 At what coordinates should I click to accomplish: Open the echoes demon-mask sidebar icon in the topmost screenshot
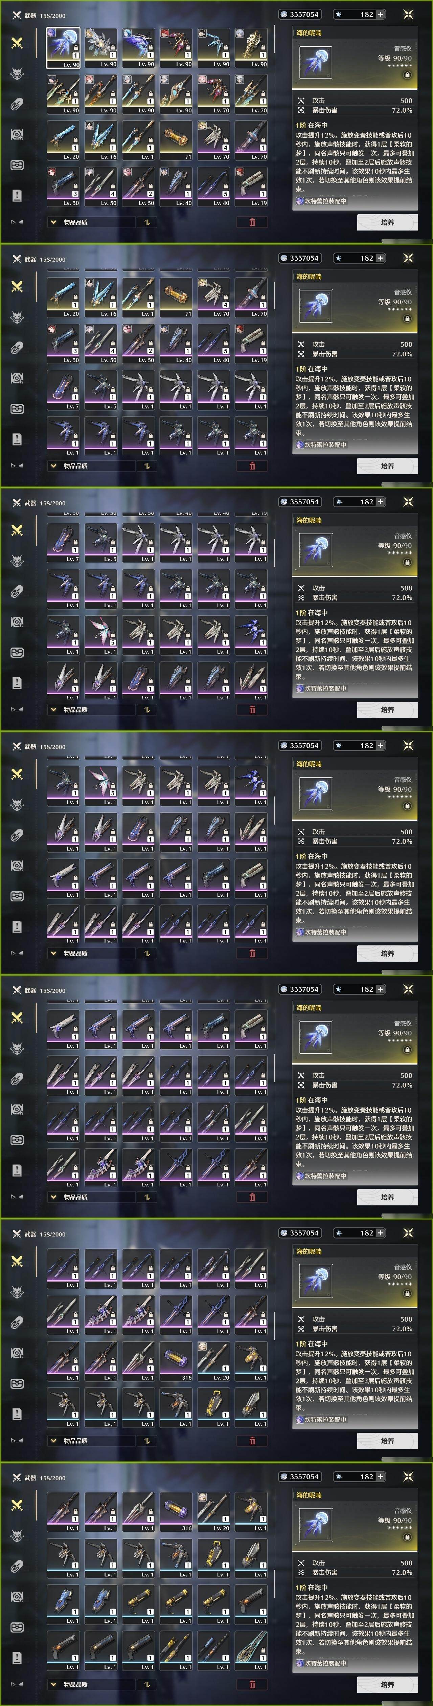(x=17, y=73)
